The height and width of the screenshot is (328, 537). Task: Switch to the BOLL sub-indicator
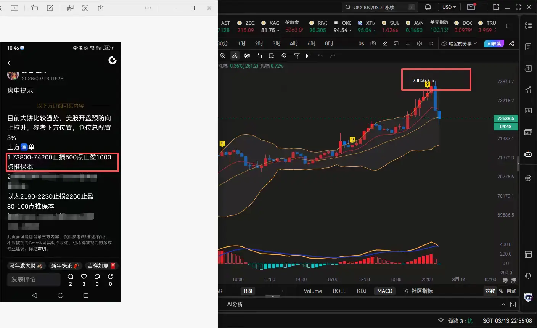point(339,291)
